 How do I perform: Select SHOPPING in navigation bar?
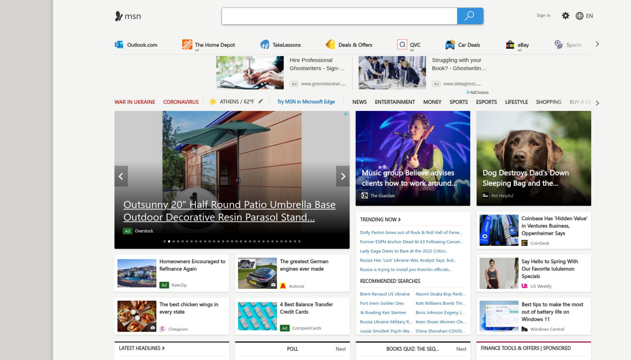(x=549, y=102)
